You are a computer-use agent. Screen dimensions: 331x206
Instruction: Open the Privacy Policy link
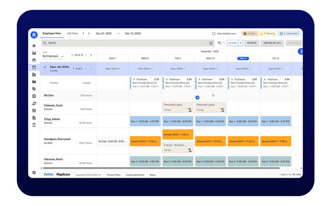tap(114, 175)
